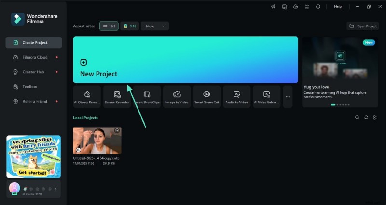Expand the account panel chevron arrow

(x=56, y=189)
